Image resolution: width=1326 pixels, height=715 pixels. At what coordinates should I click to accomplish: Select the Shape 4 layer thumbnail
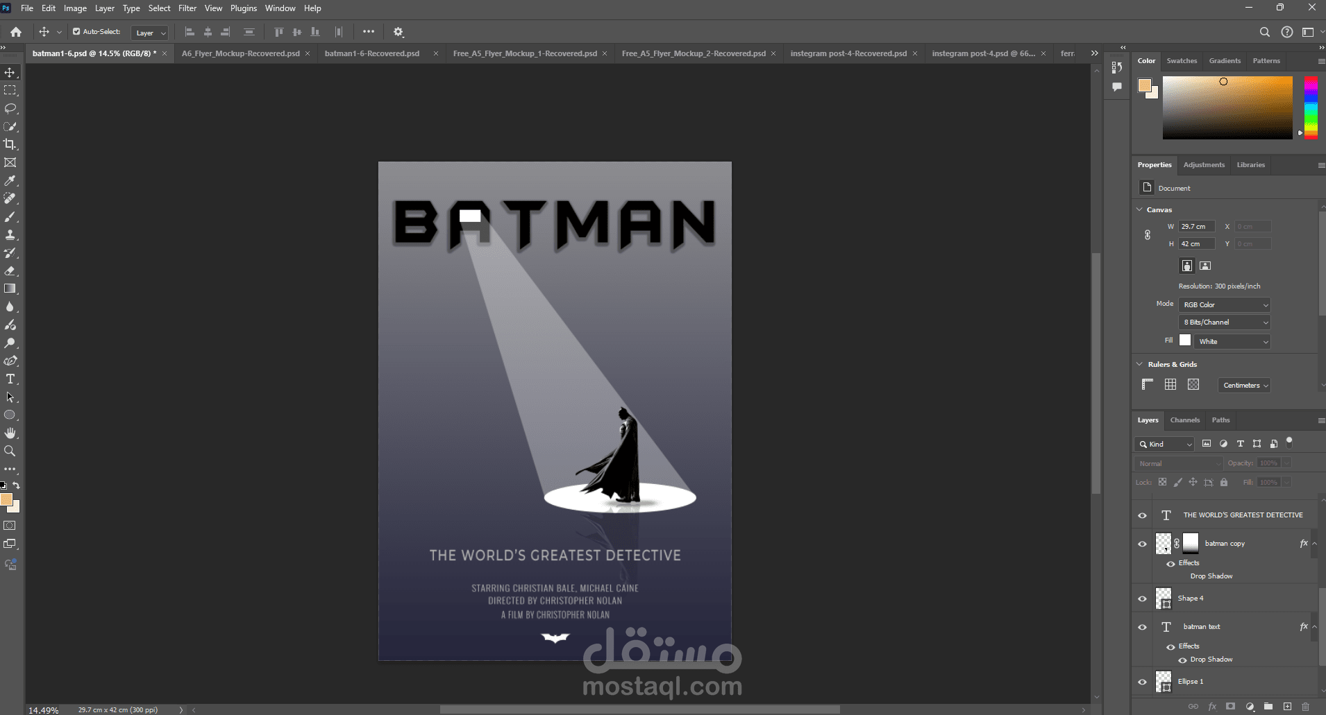tap(1164, 598)
